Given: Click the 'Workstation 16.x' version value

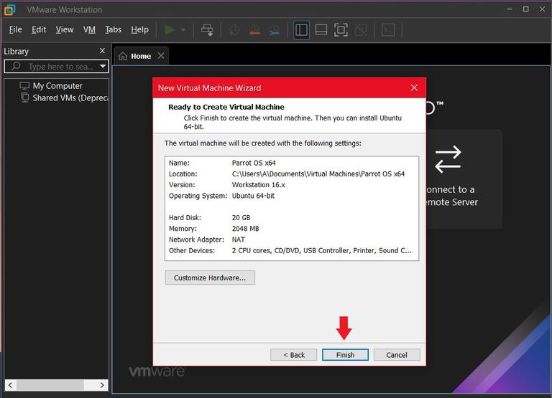Looking at the screenshot, I should click(x=259, y=185).
